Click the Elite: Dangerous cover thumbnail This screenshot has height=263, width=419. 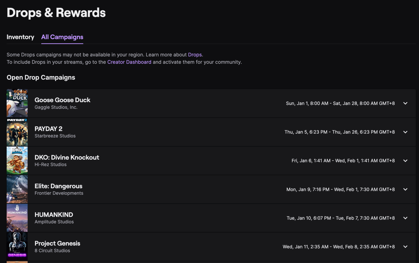tap(17, 189)
